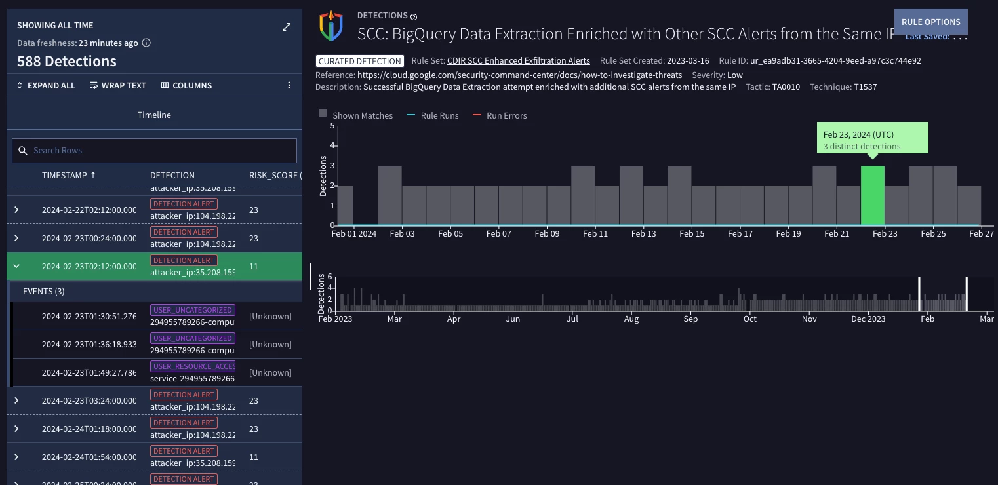Click service-294955789266 event text
The width and height of the screenshot is (998, 485).
[x=192, y=378]
